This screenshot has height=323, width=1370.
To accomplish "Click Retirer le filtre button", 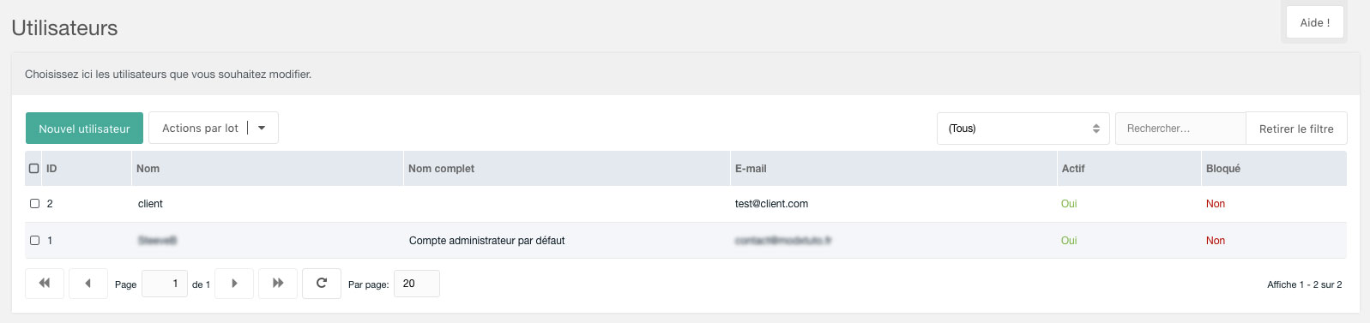I will [x=1296, y=129].
